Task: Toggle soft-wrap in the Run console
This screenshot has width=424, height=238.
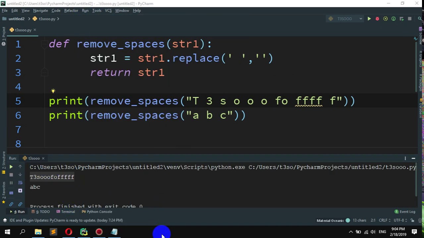Action: [x=20, y=183]
